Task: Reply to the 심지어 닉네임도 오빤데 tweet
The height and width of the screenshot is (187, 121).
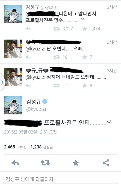Action: 28,86
